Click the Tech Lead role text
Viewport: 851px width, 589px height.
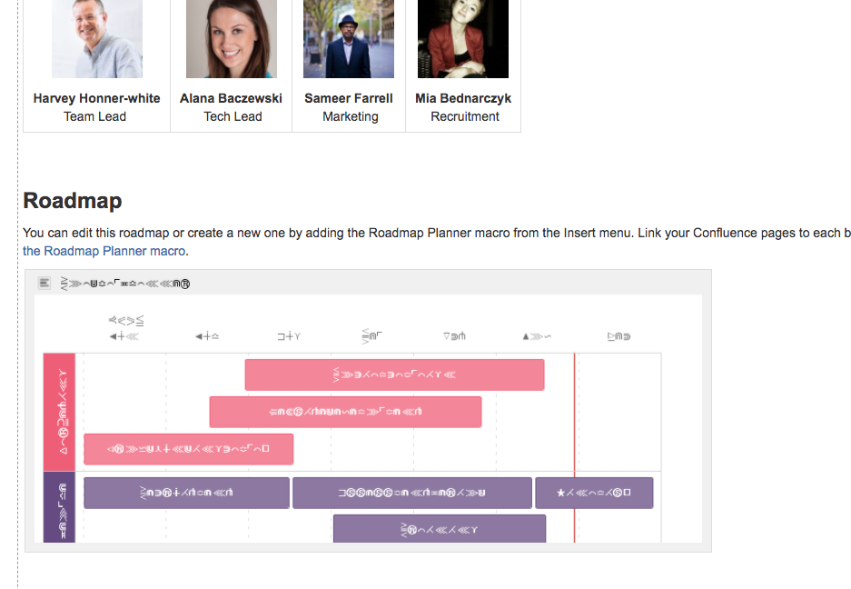[233, 116]
